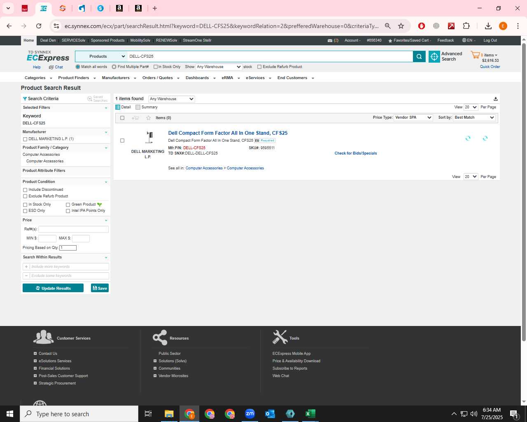Open the eServices menu

pyautogui.click(x=259, y=78)
